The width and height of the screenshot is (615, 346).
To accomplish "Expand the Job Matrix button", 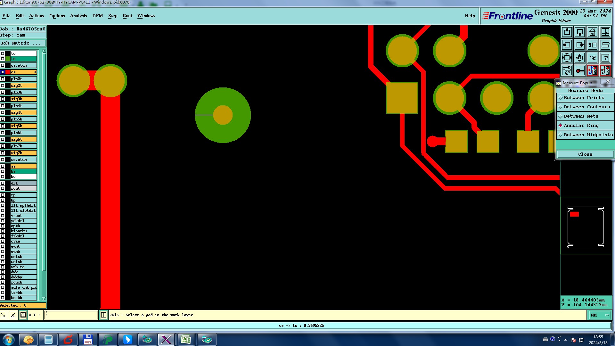I will tap(22, 43).
